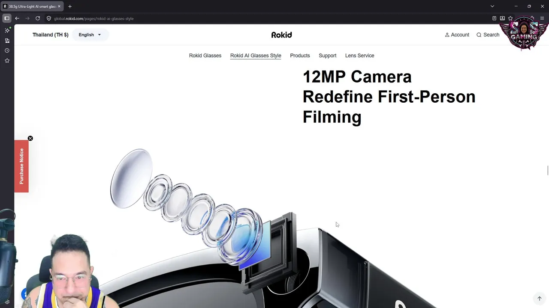Image resolution: width=549 pixels, height=308 pixels.
Task: Open the Rokid Glasses menu item
Action: (x=205, y=56)
